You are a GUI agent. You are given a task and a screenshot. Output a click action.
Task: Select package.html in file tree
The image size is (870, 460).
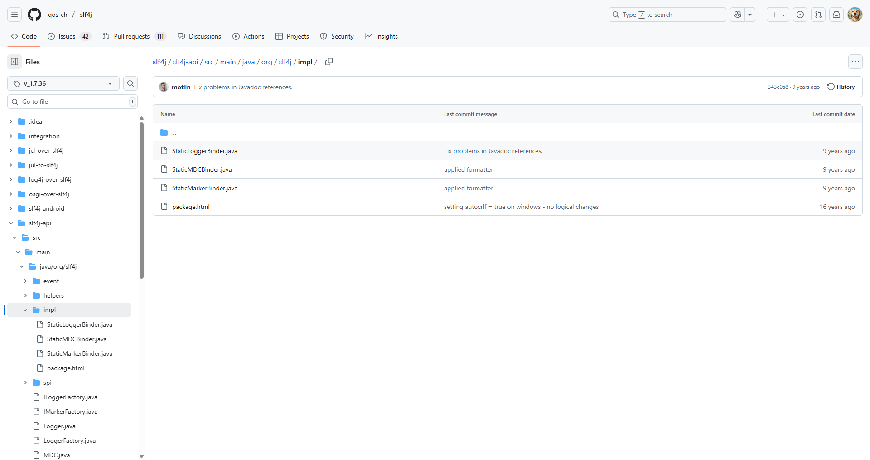(x=66, y=368)
